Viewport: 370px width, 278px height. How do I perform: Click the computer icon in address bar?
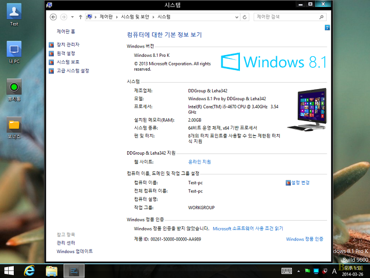pyautogui.click(x=89, y=17)
